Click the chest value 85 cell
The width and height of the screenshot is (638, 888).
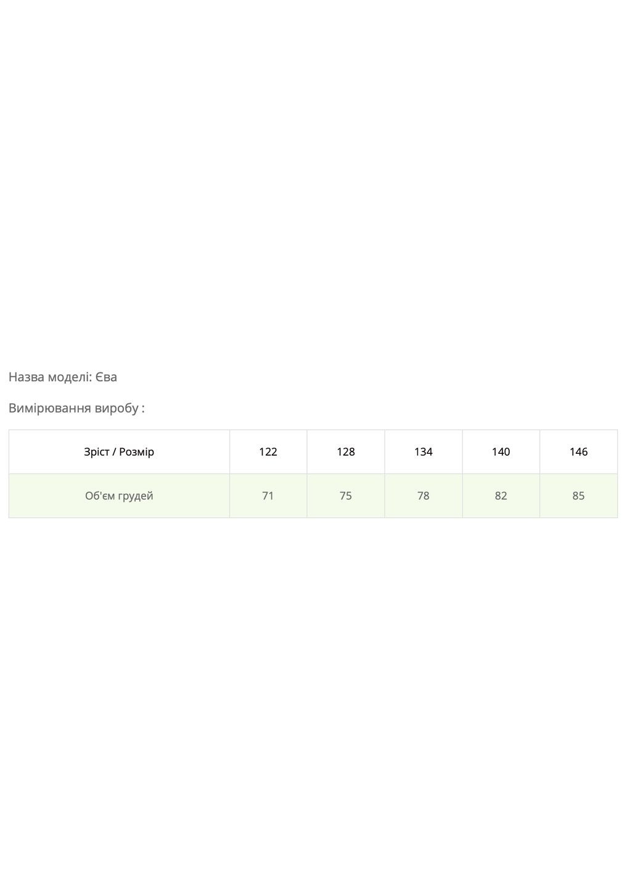pyautogui.click(x=579, y=496)
